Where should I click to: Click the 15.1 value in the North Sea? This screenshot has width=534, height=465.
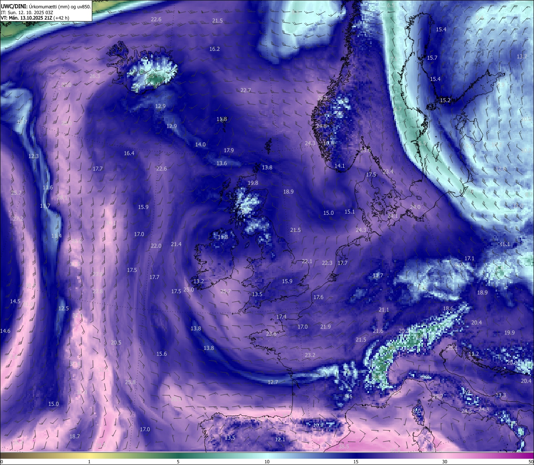click(x=350, y=211)
